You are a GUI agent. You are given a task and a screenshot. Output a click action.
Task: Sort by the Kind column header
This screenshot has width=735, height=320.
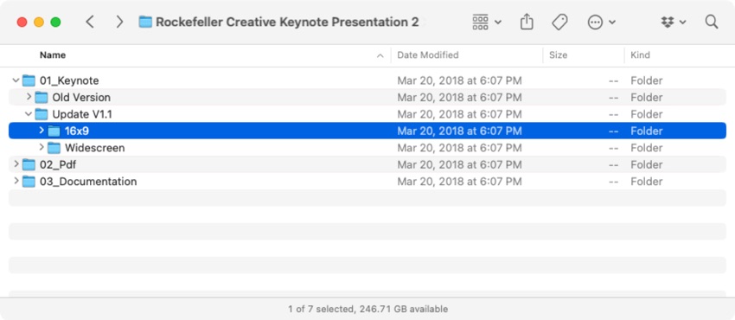(x=640, y=54)
